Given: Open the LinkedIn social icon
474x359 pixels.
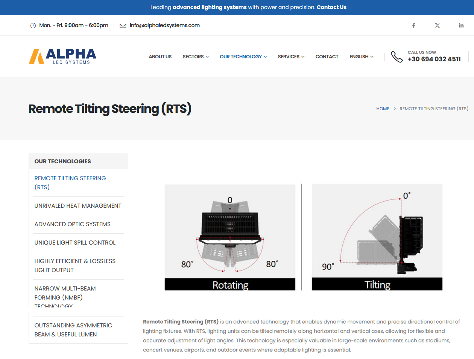Looking at the screenshot, I should [x=461, y=26].
